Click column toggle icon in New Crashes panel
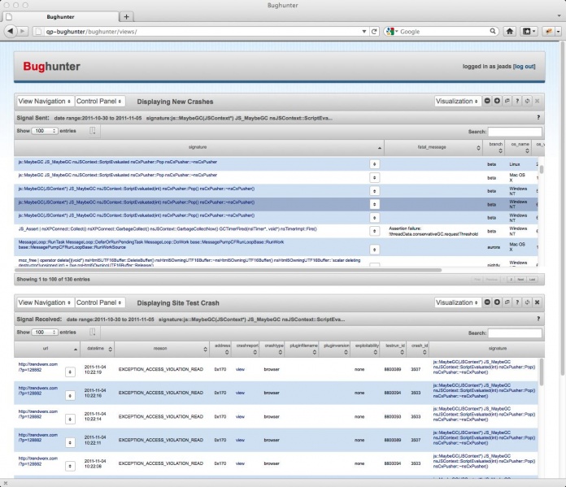The width and height of the screenshot is (566, 487). [x=93, y=131]
